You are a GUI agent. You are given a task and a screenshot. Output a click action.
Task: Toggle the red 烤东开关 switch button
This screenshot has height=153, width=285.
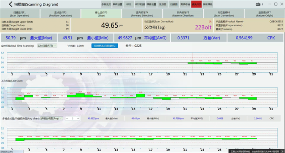(196, 4)
